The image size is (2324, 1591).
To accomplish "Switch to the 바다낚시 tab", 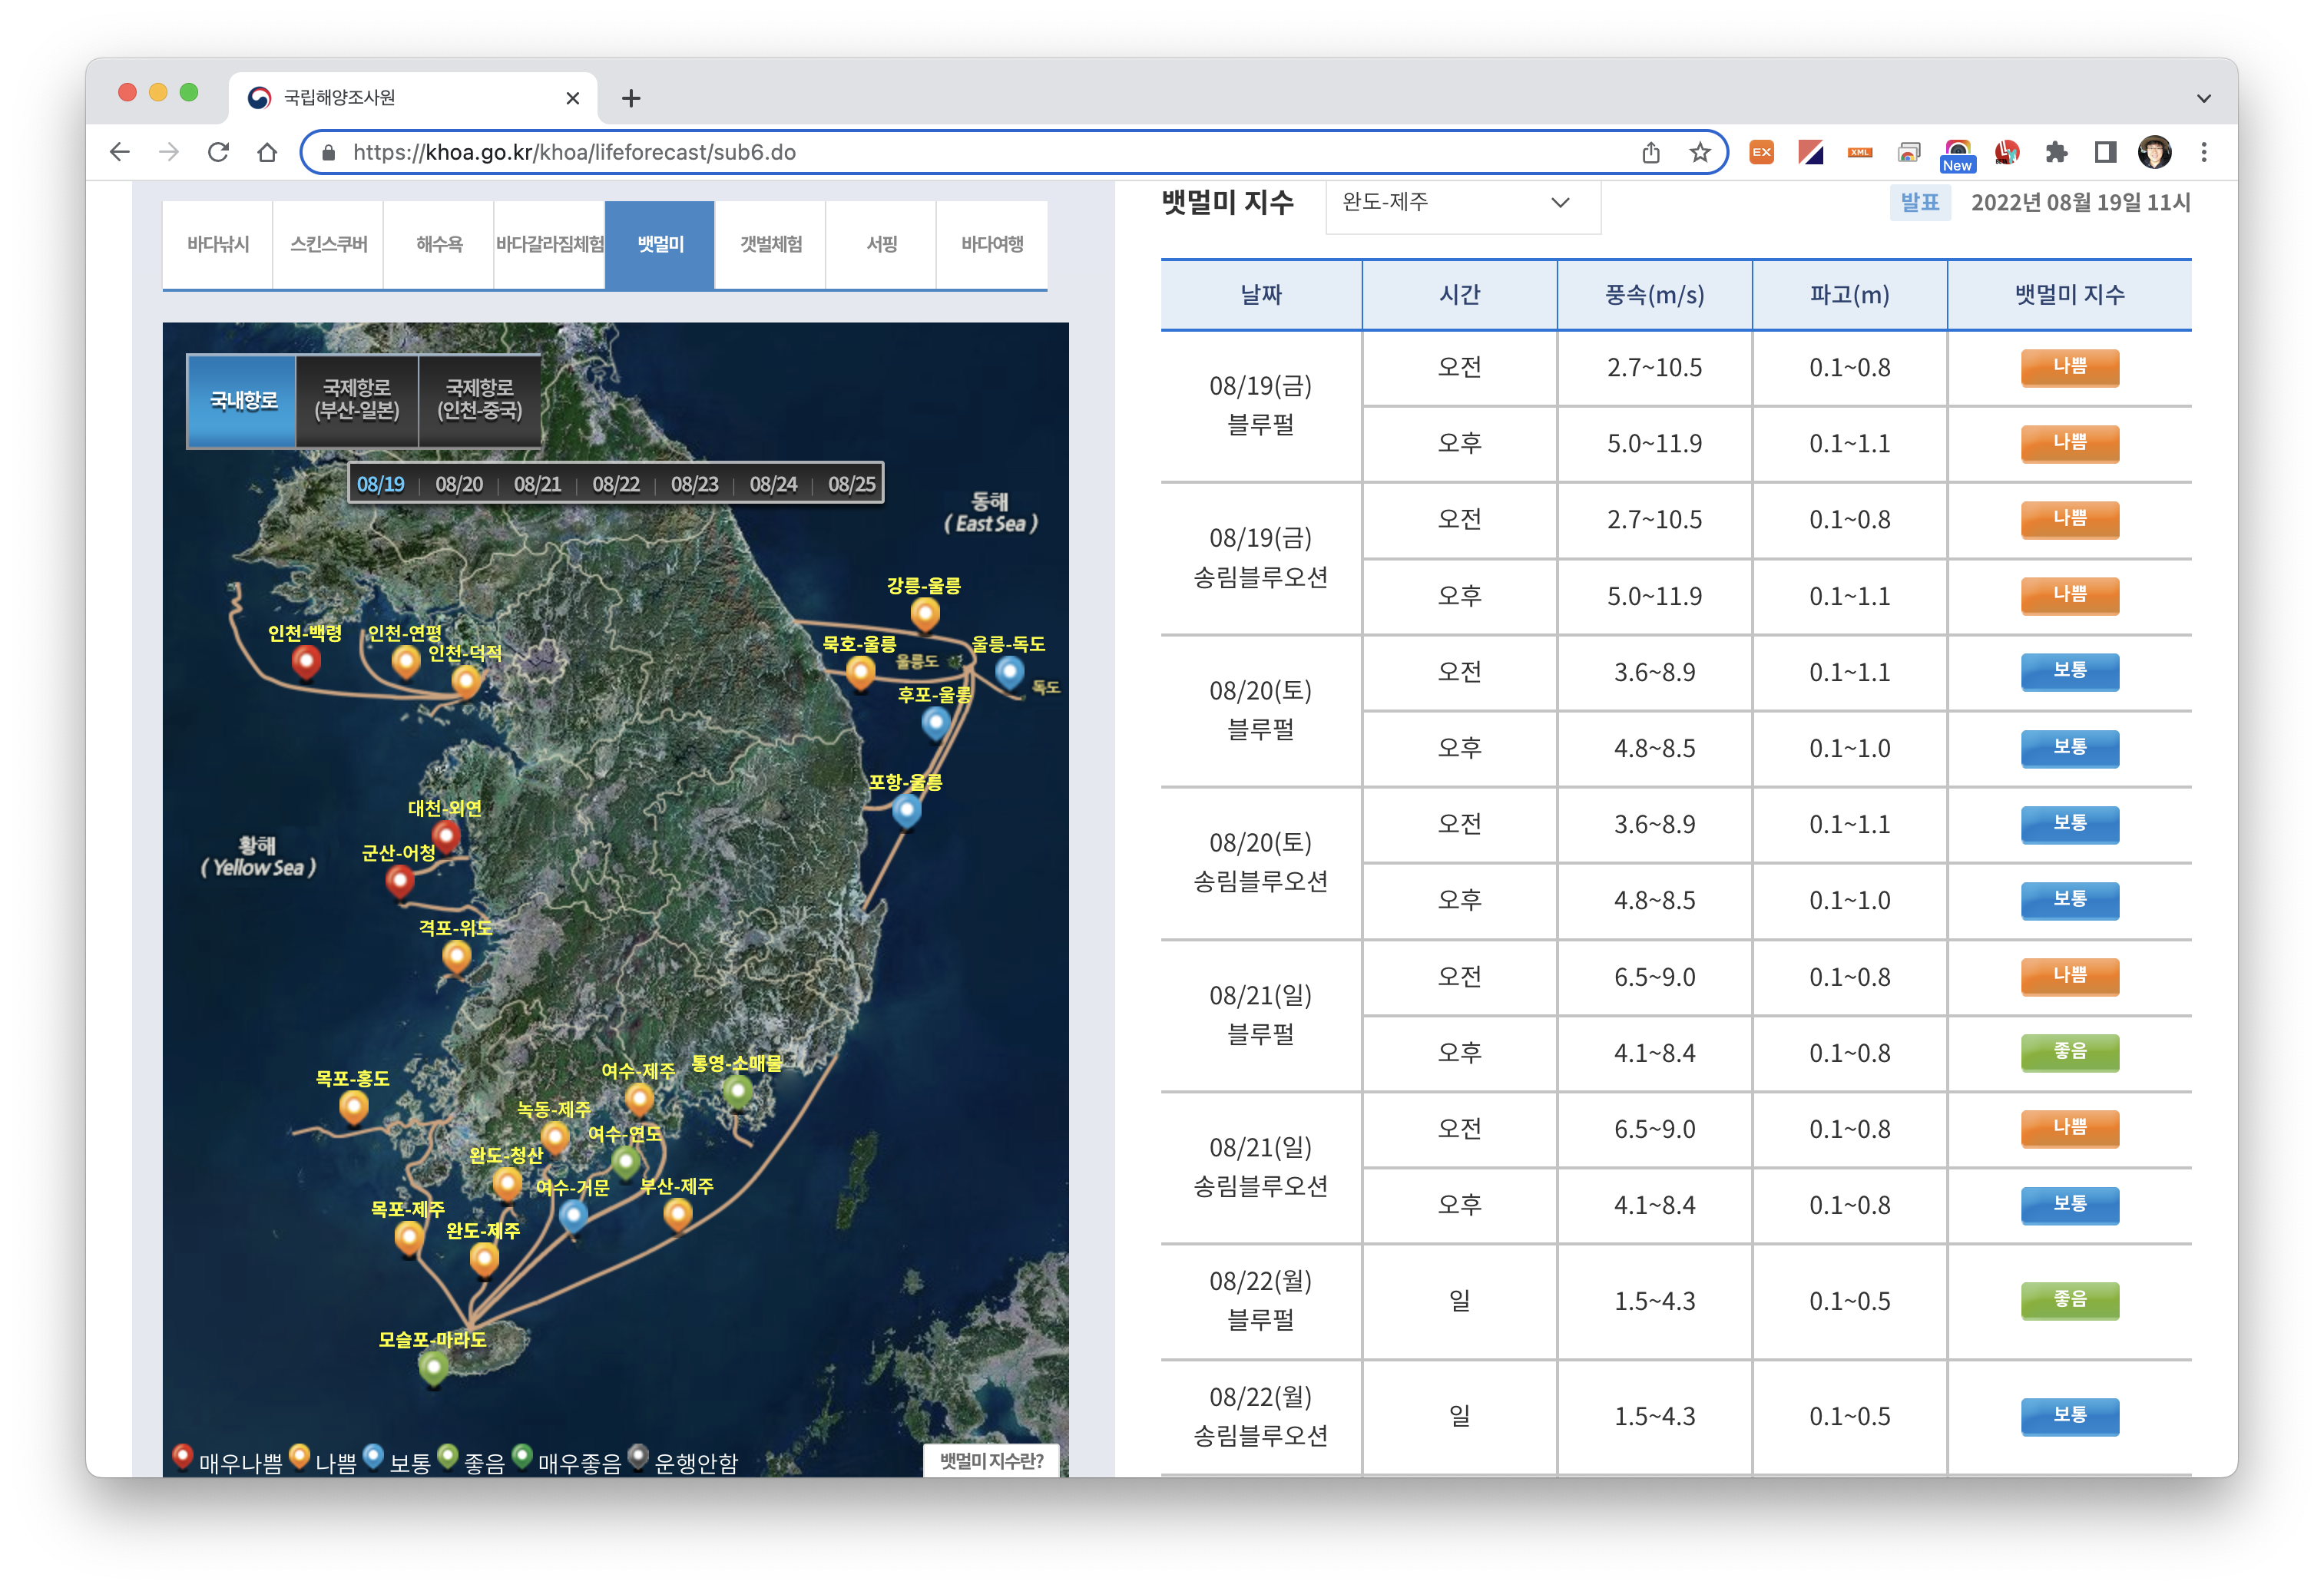I will coord(218,244).
